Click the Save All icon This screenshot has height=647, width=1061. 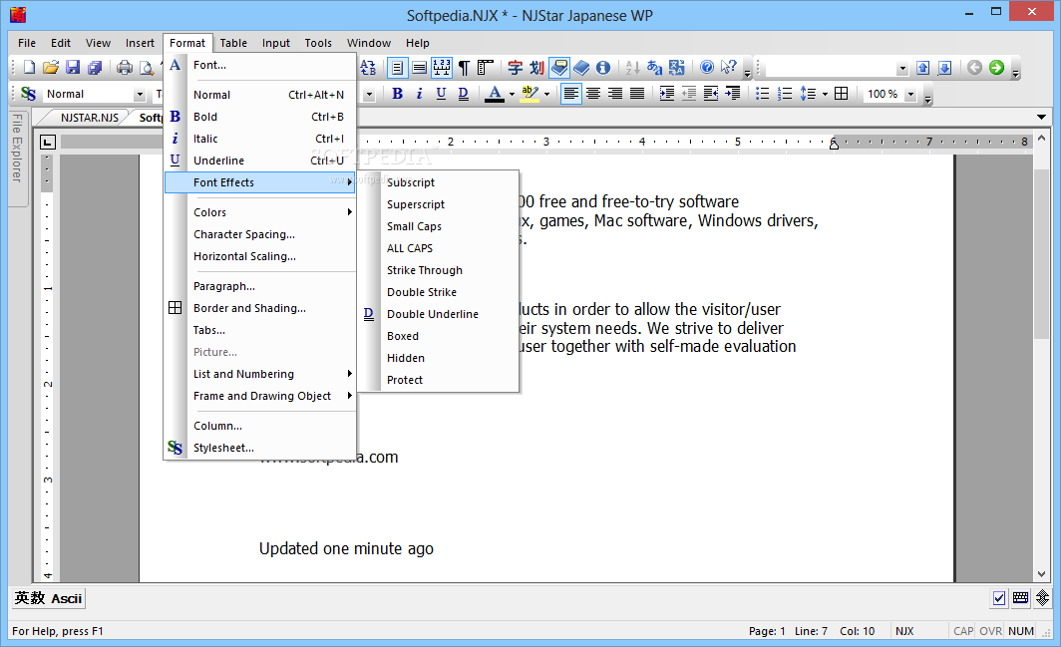95,67
